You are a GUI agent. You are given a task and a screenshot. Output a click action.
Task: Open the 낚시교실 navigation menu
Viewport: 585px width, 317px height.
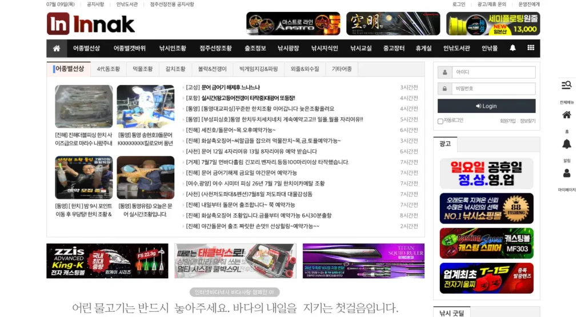361,48
